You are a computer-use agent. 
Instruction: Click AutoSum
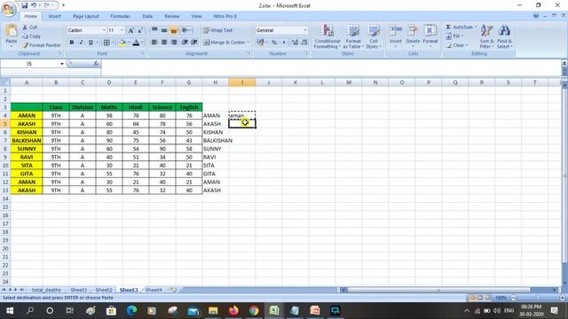coord(459,27)
